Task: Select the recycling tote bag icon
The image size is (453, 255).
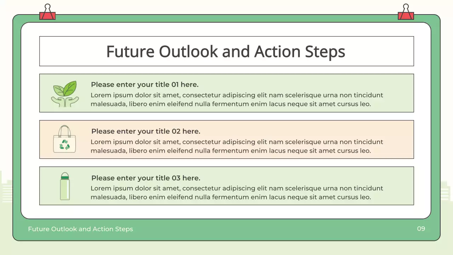Action: click(x=64, y=139)
